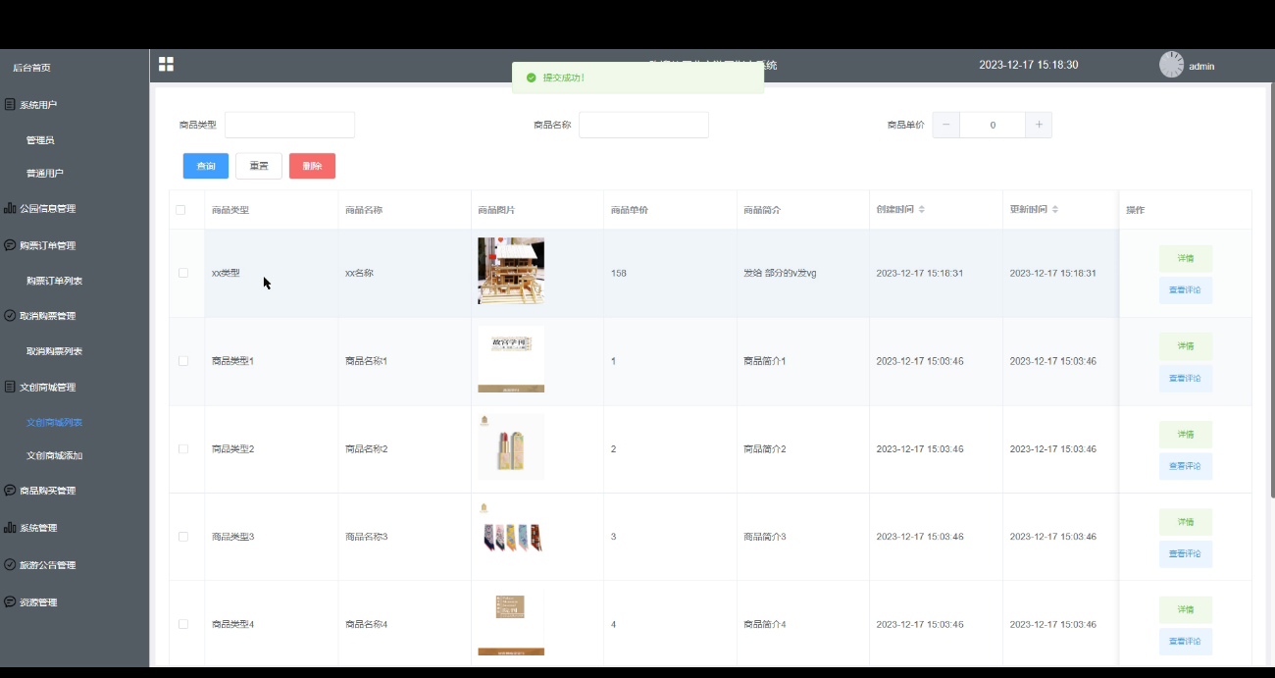Open the 普通用户 submenu item

tap(45, 174)
